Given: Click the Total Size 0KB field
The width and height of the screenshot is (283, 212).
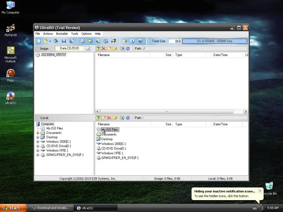Looking at the screenshot, I should coord(175,41).
